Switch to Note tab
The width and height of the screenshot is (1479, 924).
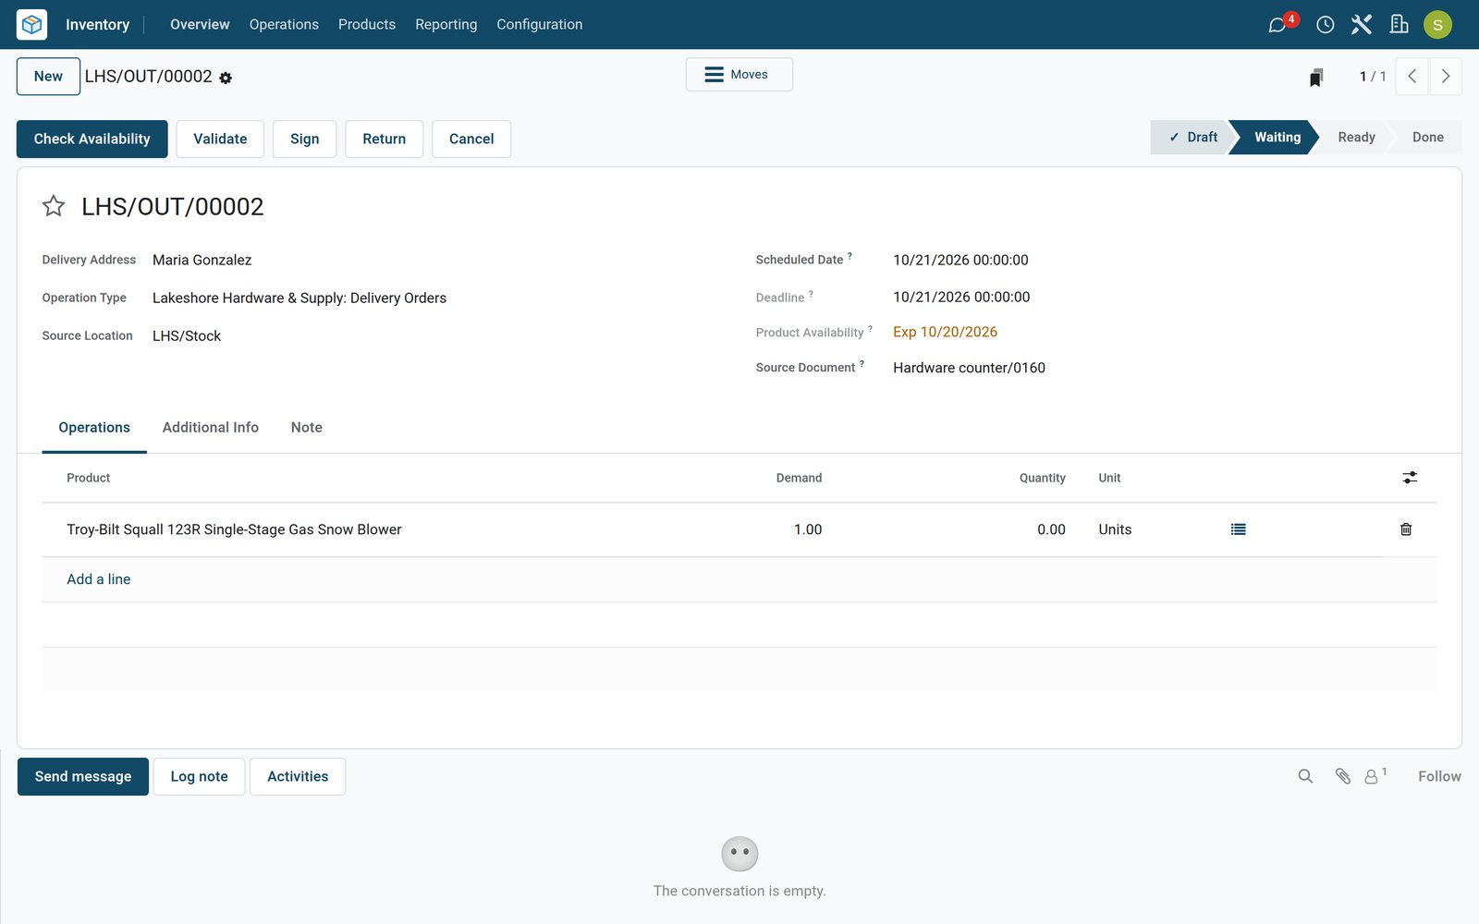coord(307,428)
